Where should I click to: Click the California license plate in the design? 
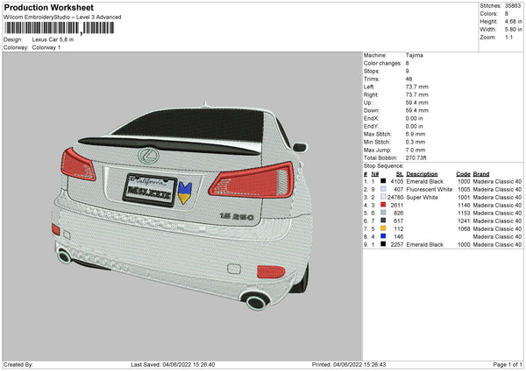(150, 190)
